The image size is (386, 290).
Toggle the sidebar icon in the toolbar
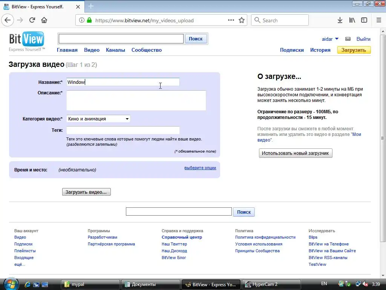(x=364, y=20)
